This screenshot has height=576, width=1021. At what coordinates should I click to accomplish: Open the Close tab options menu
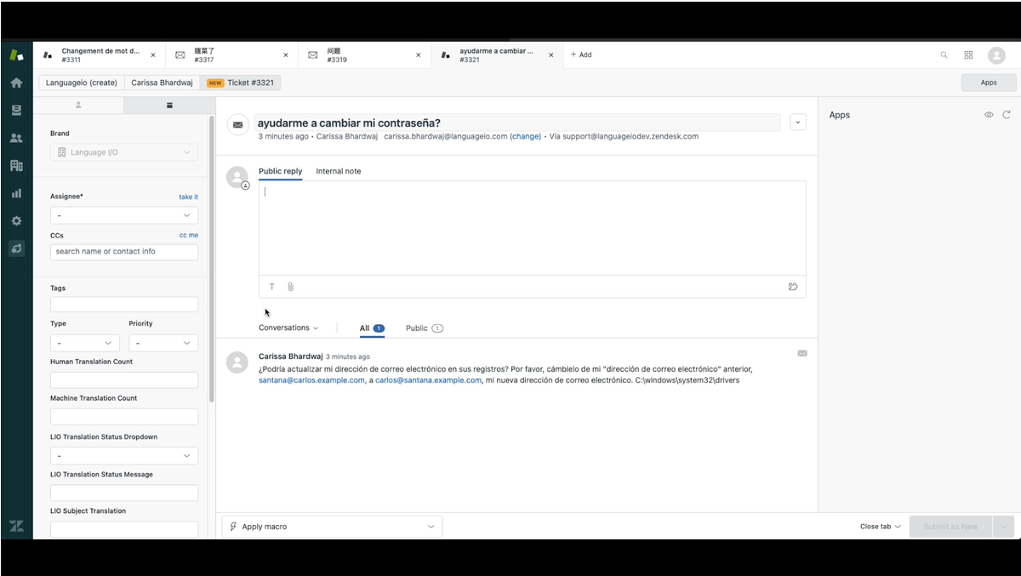881,527
